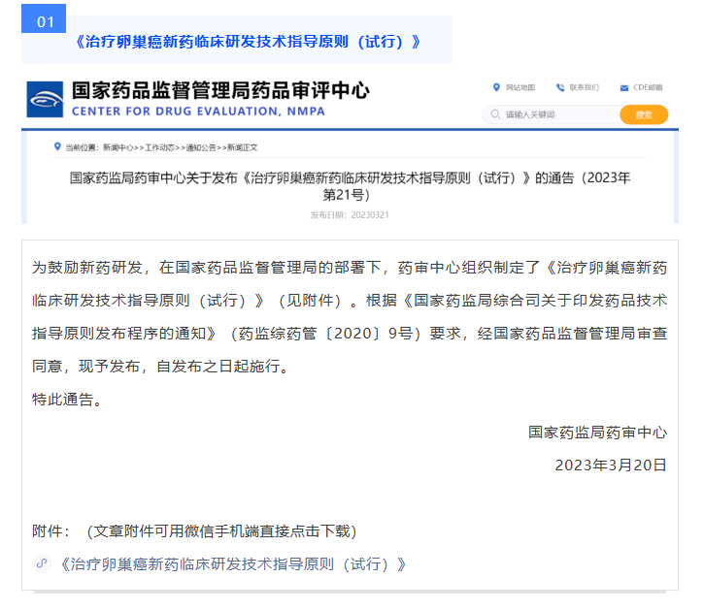
Task: Click the 国家药品监督管理局药品审评中心 site title
Action: point(220,91)
